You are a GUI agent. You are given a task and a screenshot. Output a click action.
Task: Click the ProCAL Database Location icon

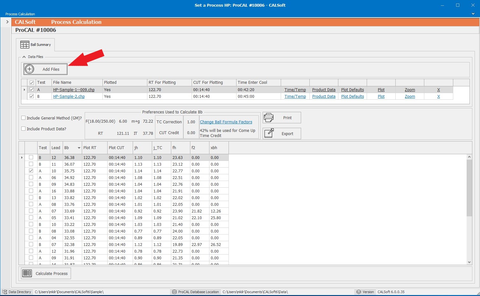tap(174, 292)
